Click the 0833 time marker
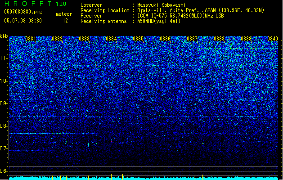This screenshot has height=180, width=283. tap(84, 39)
